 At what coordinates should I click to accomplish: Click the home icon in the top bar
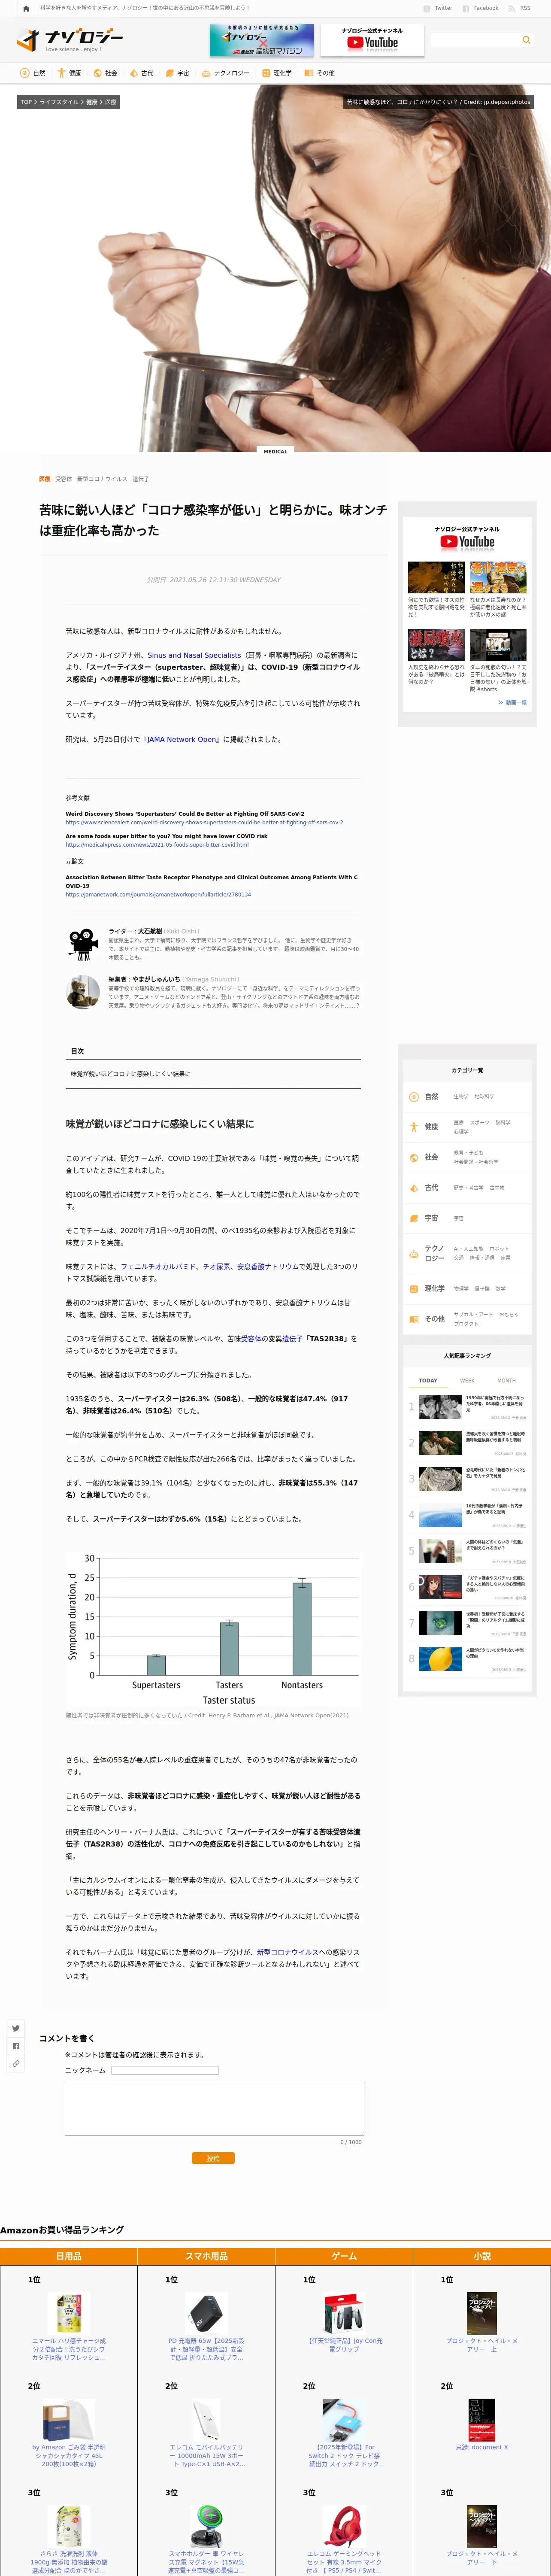point(26,8)
